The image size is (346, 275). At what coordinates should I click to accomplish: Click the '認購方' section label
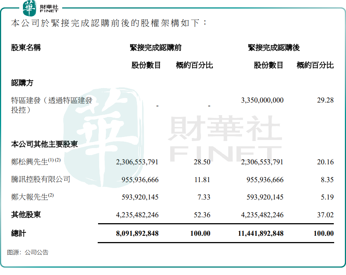pyautogui.click(x=22, y=83)
